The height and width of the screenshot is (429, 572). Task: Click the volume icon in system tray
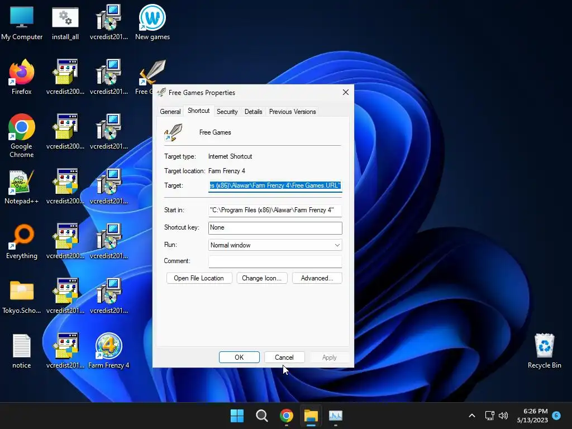click(503, 416)
